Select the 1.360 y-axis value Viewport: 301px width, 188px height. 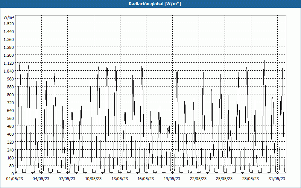pos(9,39)
